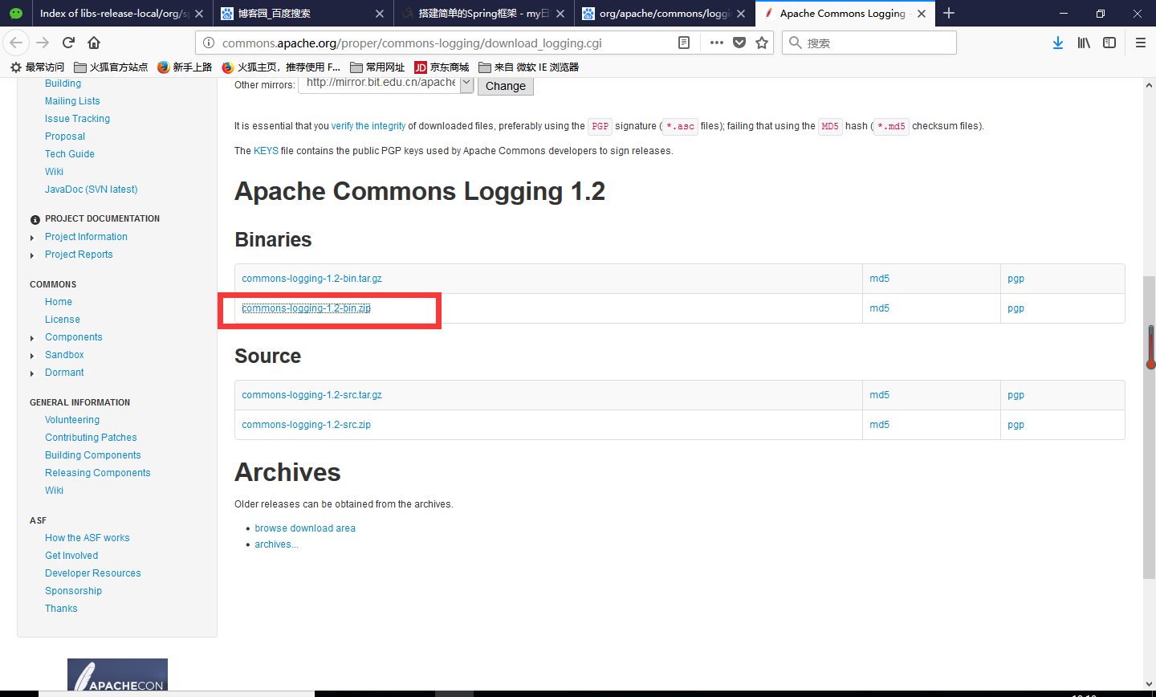Open a new tab with plus button
The image size is (1156, 697).
(x=949, y=13)
